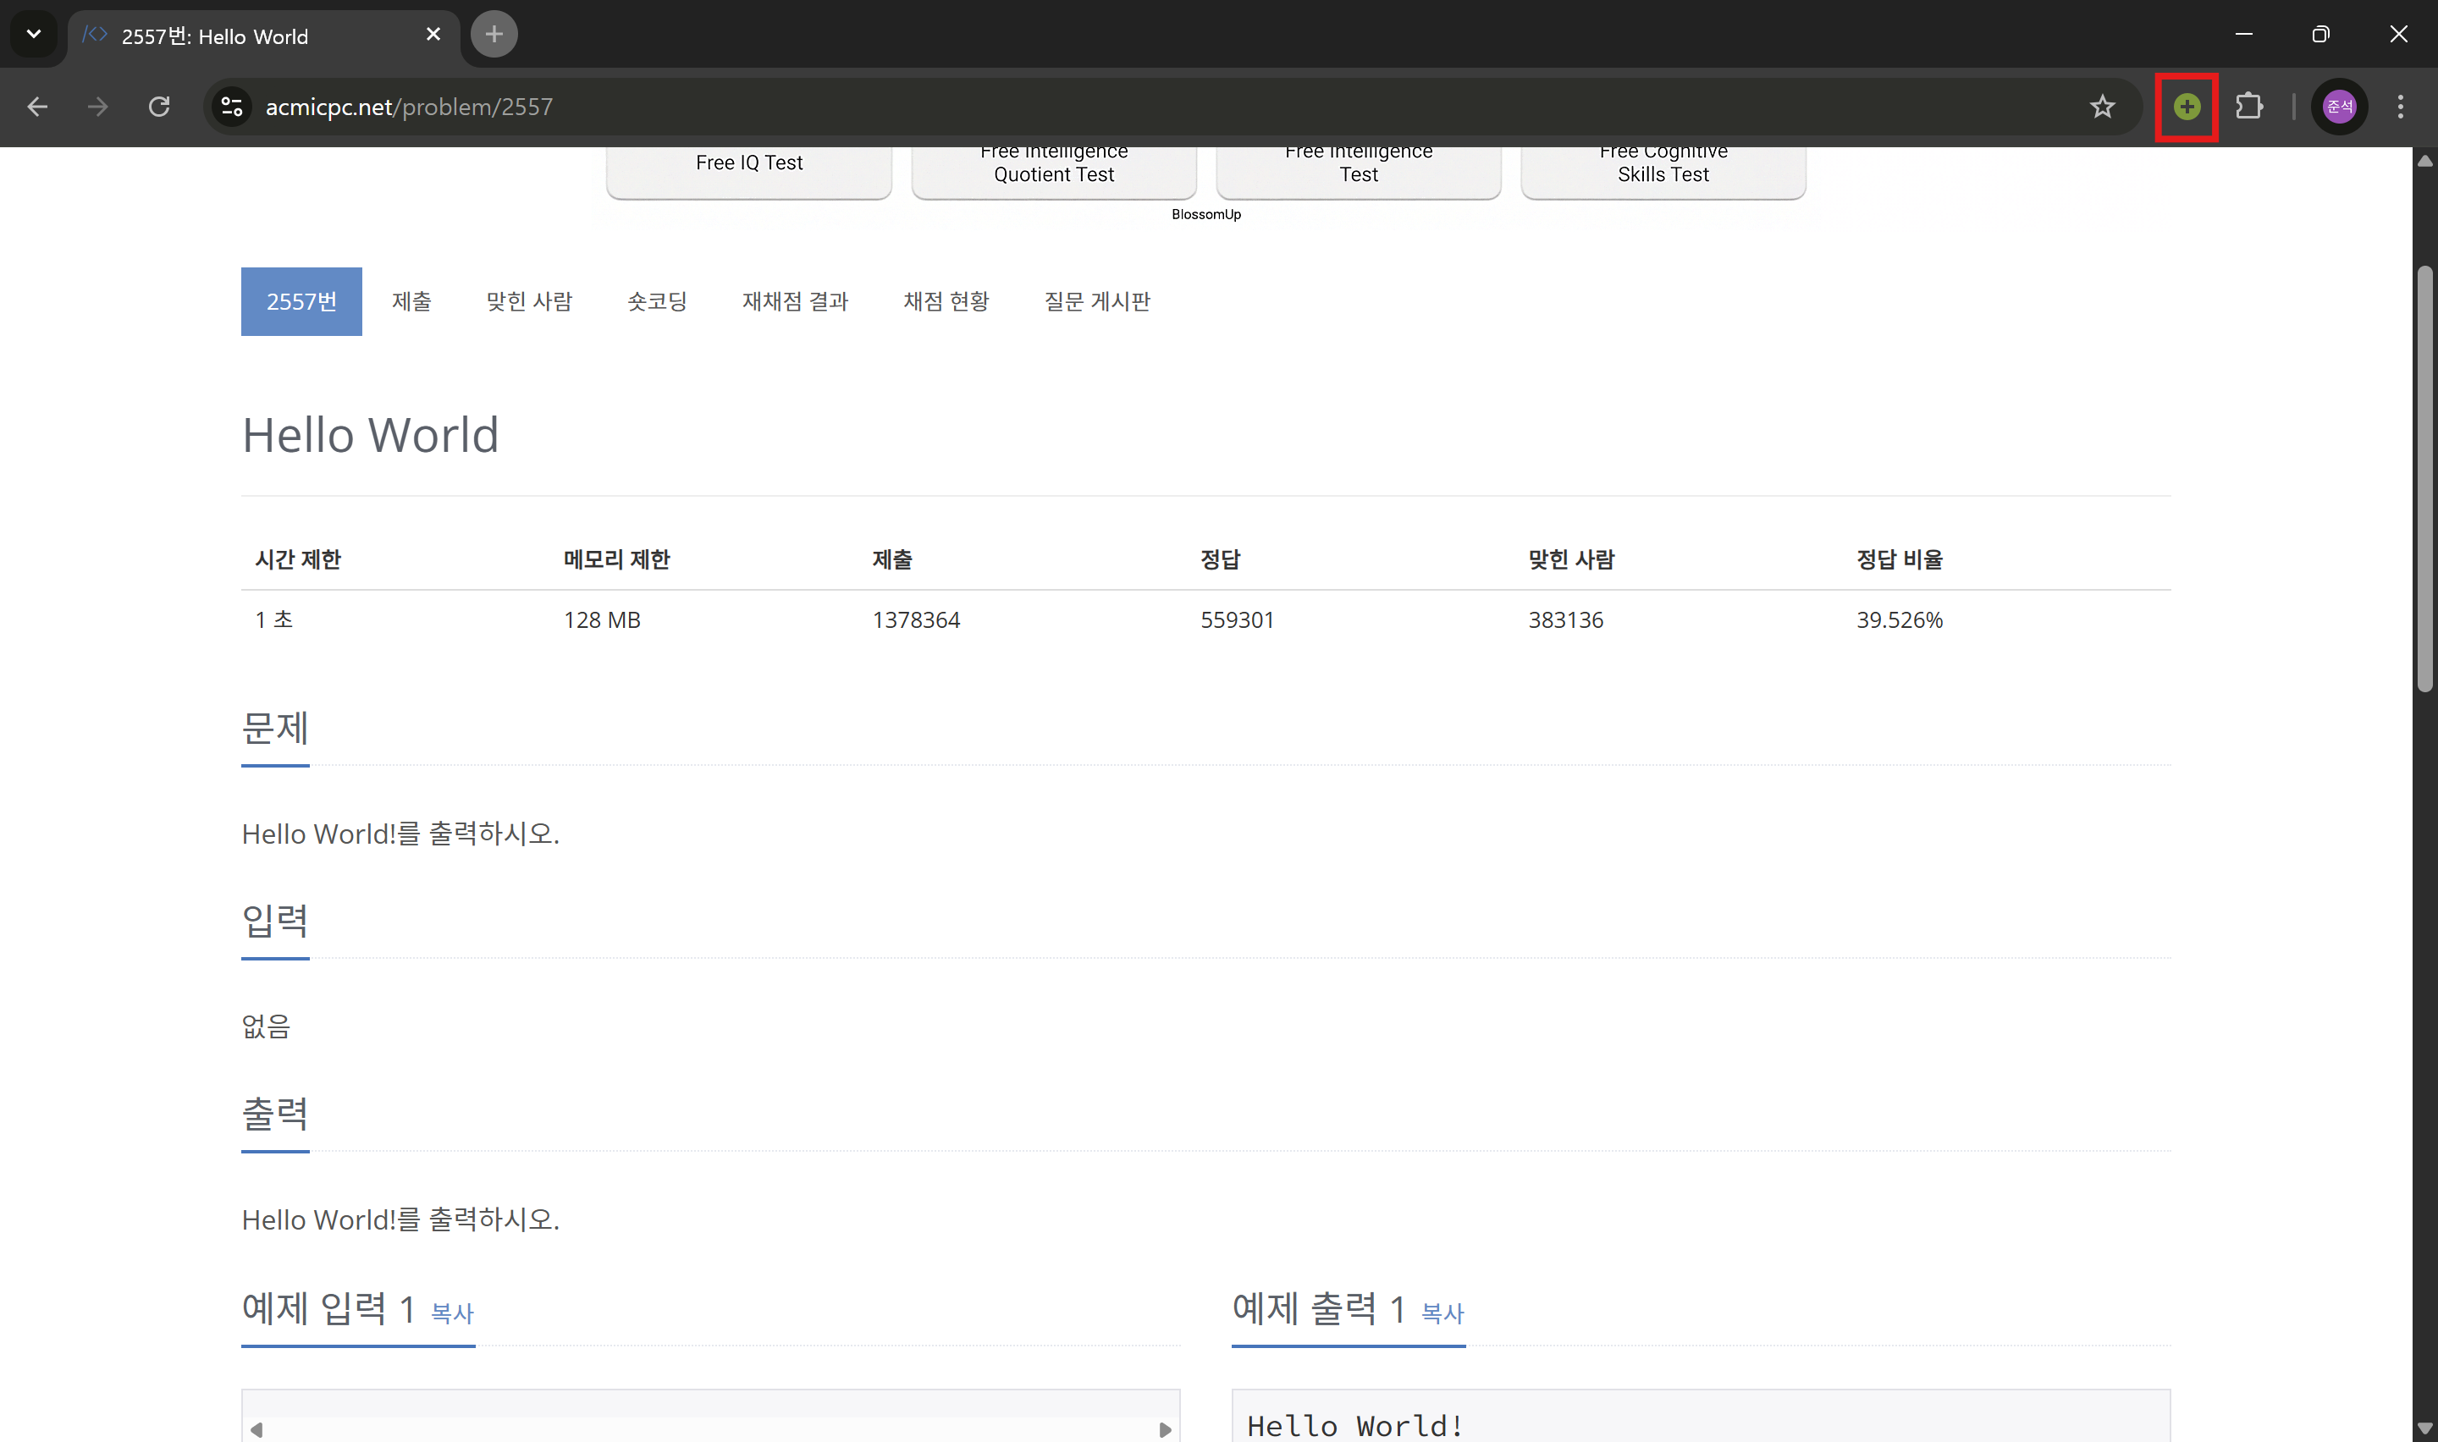The height and width of the screenshot is (1442, 2438).
Task: Click the forward navigation arrow
Action: (97, 107)
